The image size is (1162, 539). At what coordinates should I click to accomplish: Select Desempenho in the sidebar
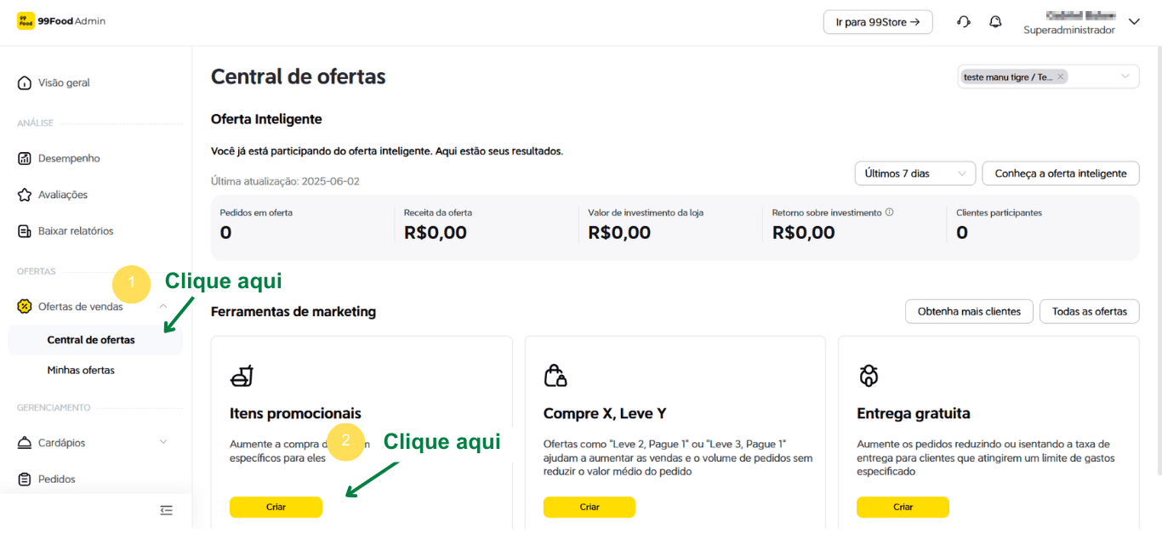(69, 158)
